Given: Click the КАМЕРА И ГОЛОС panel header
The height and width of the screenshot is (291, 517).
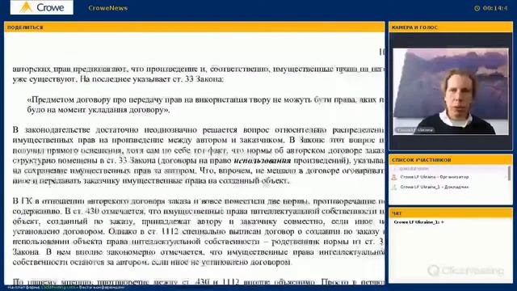Looking at the screenshot, I should 451,27.
